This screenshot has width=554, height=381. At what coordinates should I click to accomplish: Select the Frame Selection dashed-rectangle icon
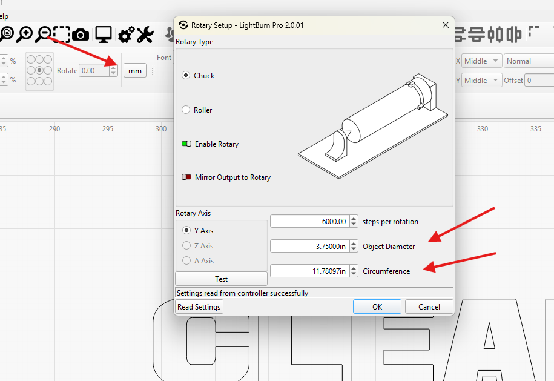point(62,35)
